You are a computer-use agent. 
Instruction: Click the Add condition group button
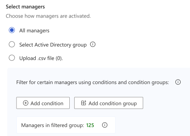(x=109, y=103)
